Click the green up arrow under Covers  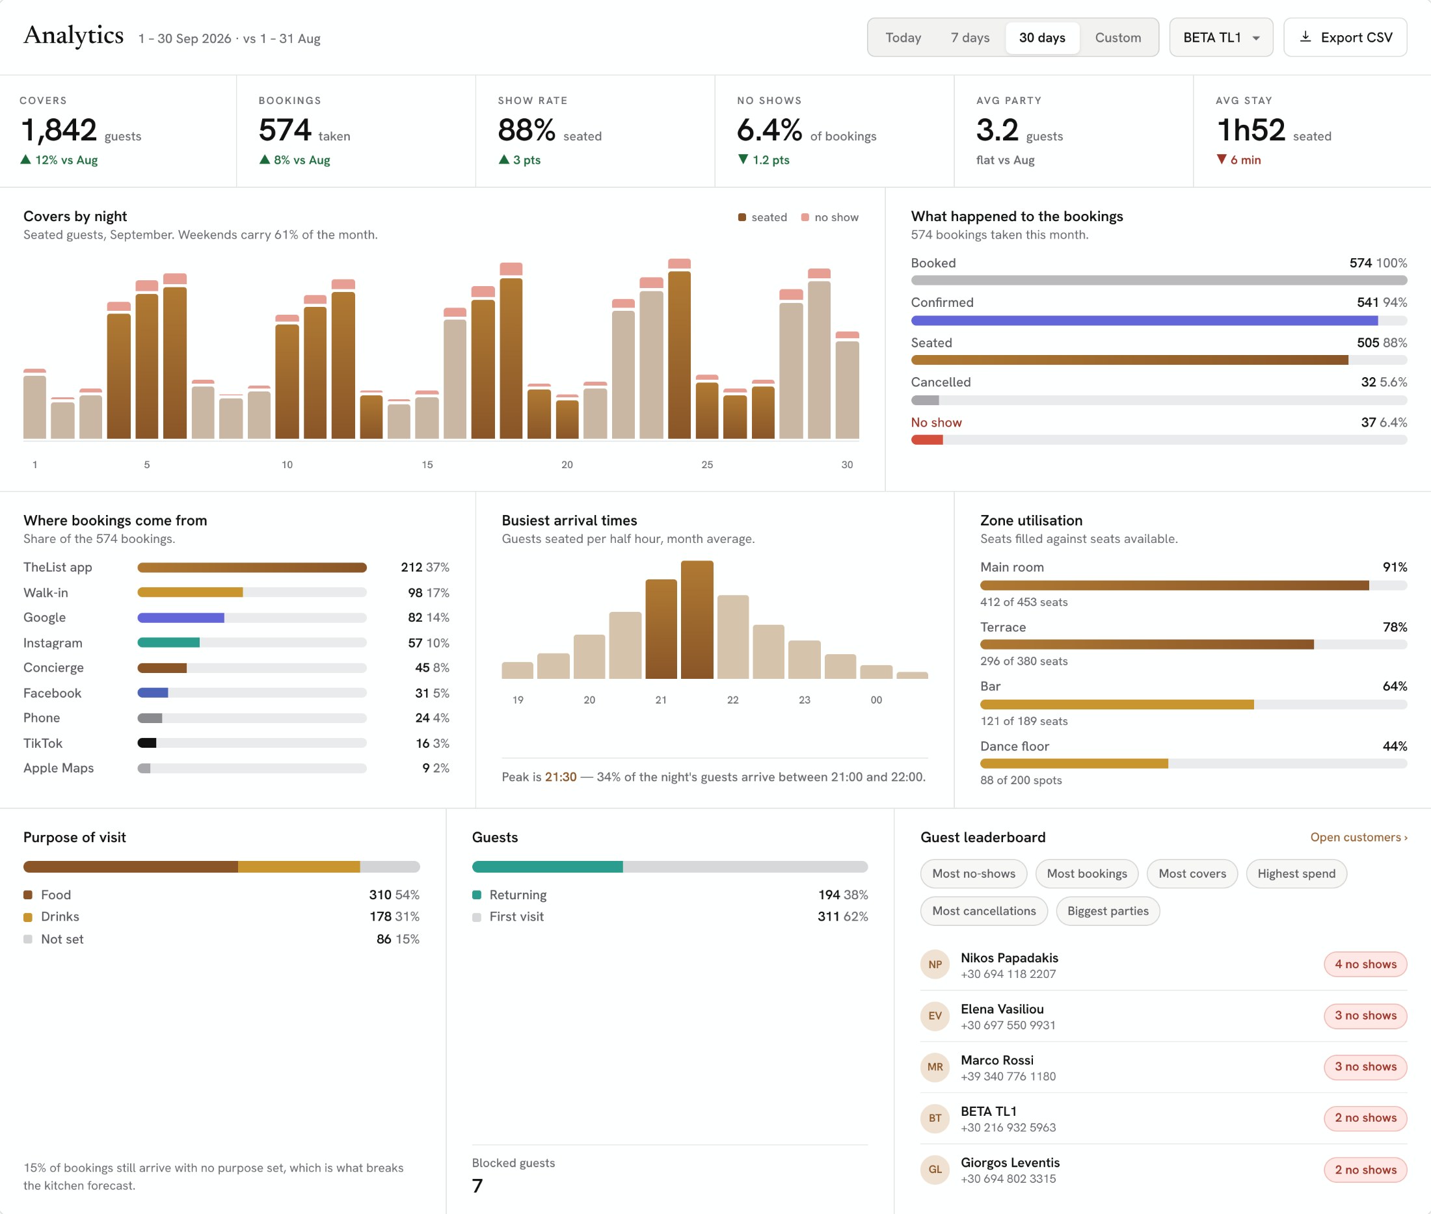pos(25,160)
